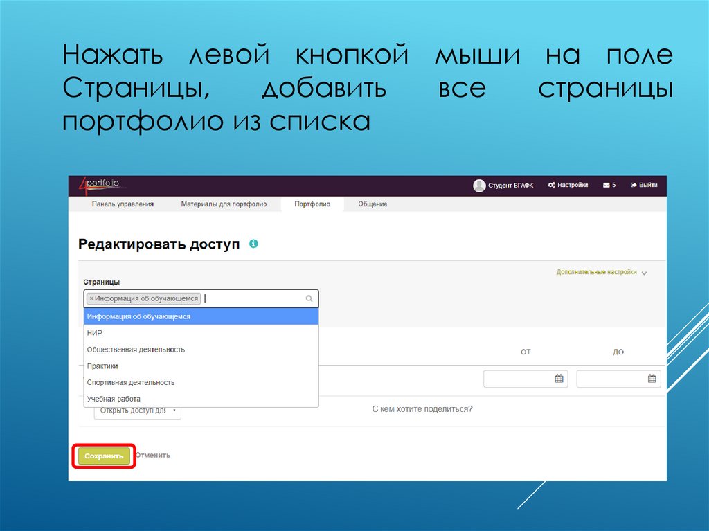Open the calendar icon for ОТ date
The image size is (709, 531).
click(x=559, y=379)
